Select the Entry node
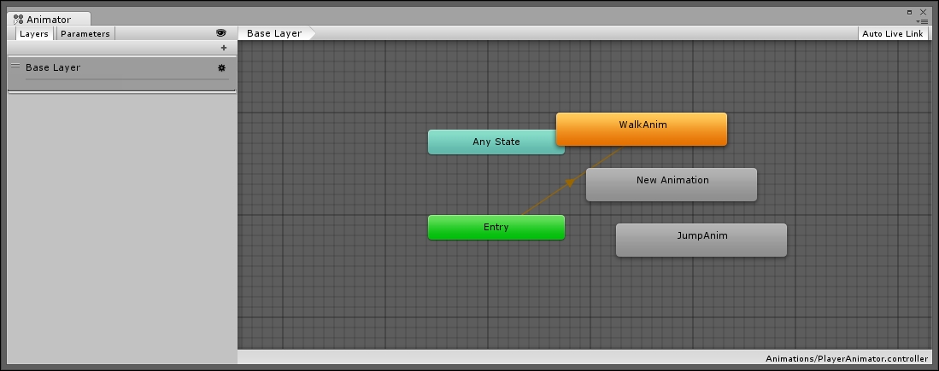 click(x=496, y=228)
